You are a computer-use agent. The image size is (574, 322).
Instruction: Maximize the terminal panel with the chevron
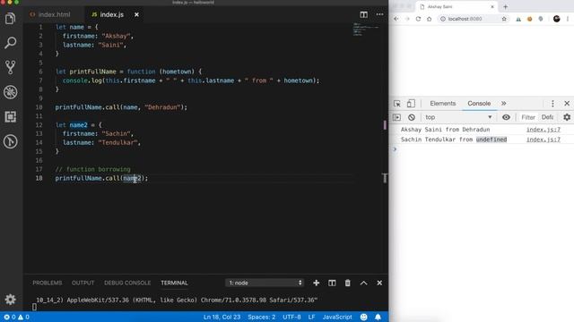point(363,283)
